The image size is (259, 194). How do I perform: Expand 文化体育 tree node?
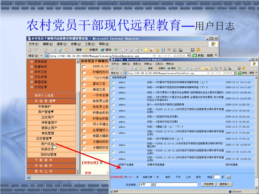point(32,77)
